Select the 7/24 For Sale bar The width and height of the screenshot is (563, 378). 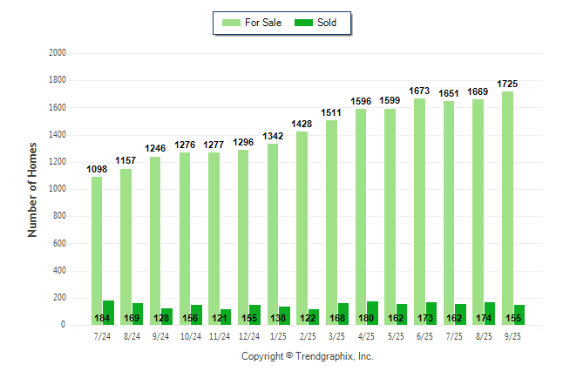coord(97,244)
